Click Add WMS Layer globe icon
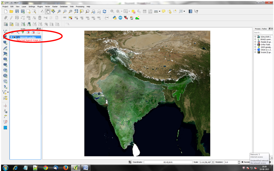The width and height of the screenshot is (274, 171). 5,70
